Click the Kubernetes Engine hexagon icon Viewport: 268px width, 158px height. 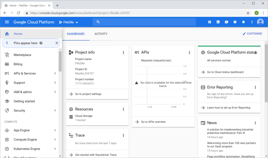(x=7, y=149)
